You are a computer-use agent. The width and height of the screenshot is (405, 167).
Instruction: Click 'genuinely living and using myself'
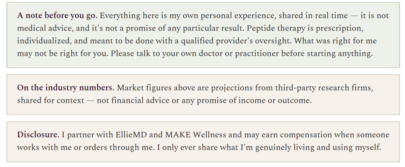[319, 147]
